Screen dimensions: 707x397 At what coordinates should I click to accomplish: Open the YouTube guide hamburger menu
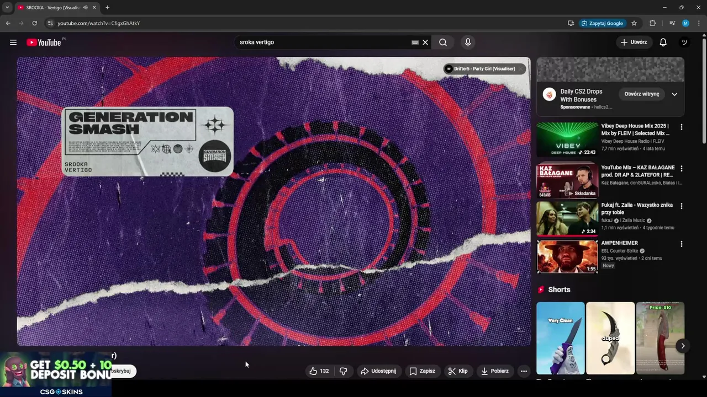(13, 42)
